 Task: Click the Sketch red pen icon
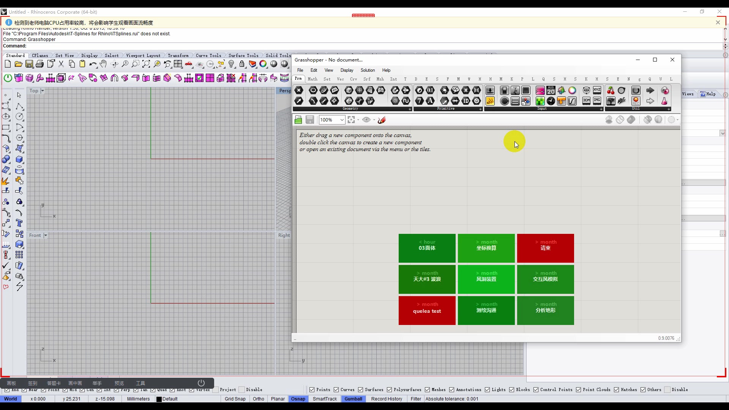pyautogui.click(x=382, y=120)
